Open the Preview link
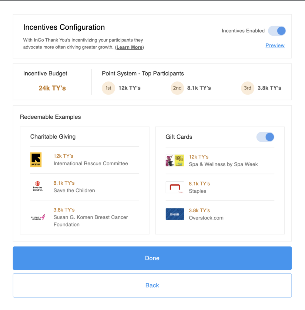 (x=275, y=45)
